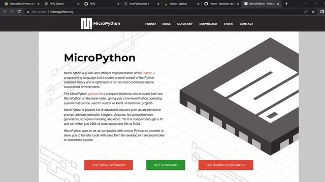Click the browser back arrow

coord(5,12)
